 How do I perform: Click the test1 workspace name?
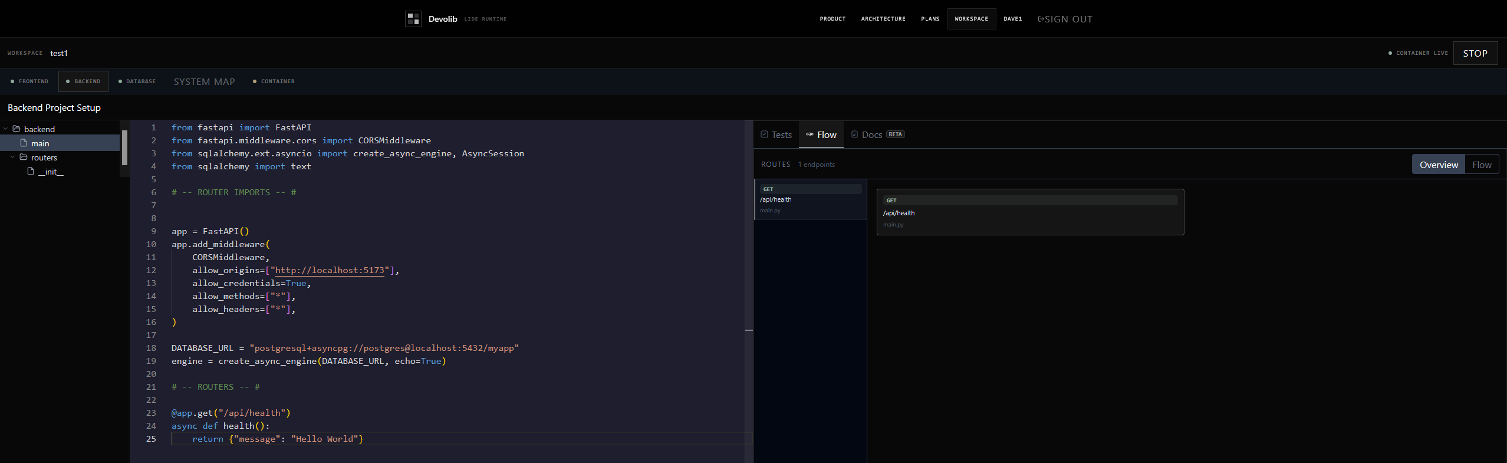(x=59, y=53)
